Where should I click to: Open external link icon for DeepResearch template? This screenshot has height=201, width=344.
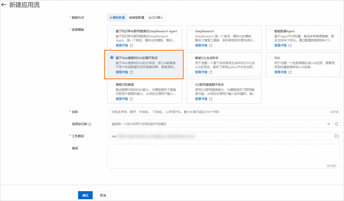coord(211,46)
